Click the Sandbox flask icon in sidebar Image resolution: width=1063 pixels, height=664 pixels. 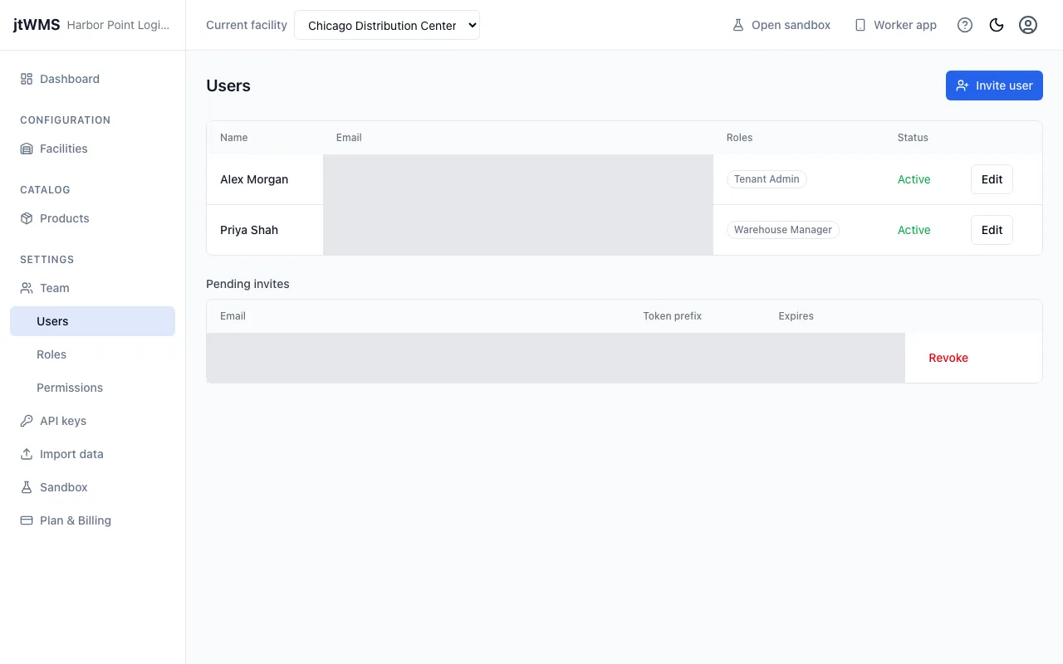pyautogui.click(x=27, y=487)
